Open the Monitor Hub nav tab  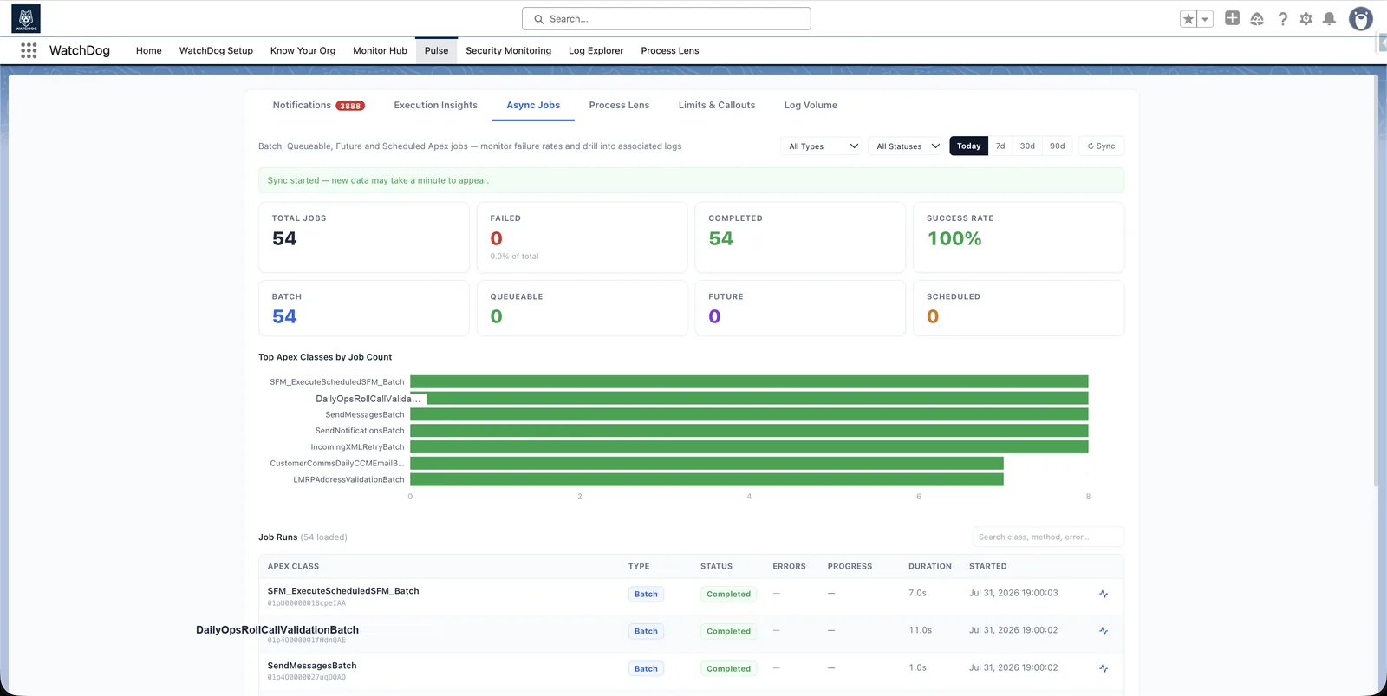380,50
